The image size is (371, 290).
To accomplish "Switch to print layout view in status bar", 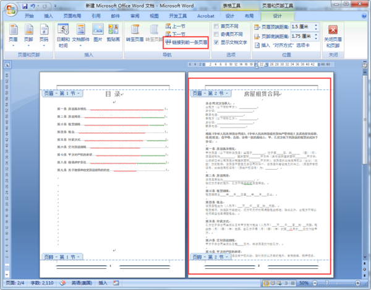I will [x=266, y=283].
